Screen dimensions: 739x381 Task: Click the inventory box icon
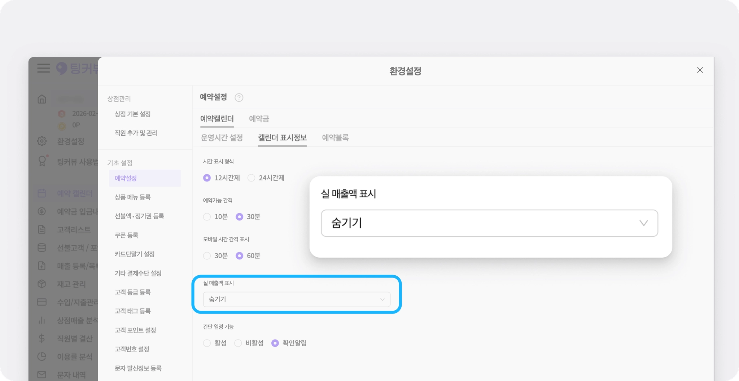tap(42, 284)
